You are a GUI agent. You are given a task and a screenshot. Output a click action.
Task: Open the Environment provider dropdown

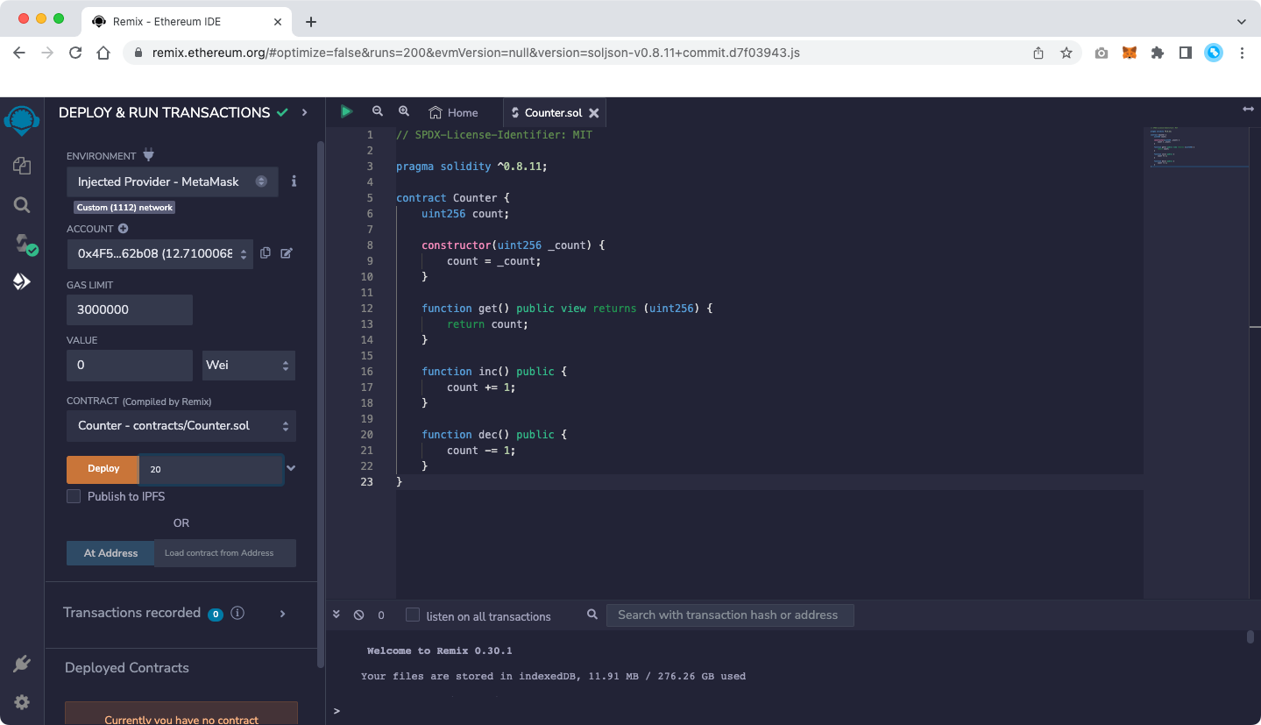[x=172, y=181]
